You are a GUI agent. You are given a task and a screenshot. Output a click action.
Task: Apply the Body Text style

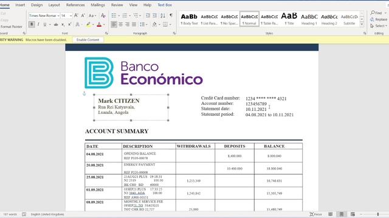click(189, 19)
